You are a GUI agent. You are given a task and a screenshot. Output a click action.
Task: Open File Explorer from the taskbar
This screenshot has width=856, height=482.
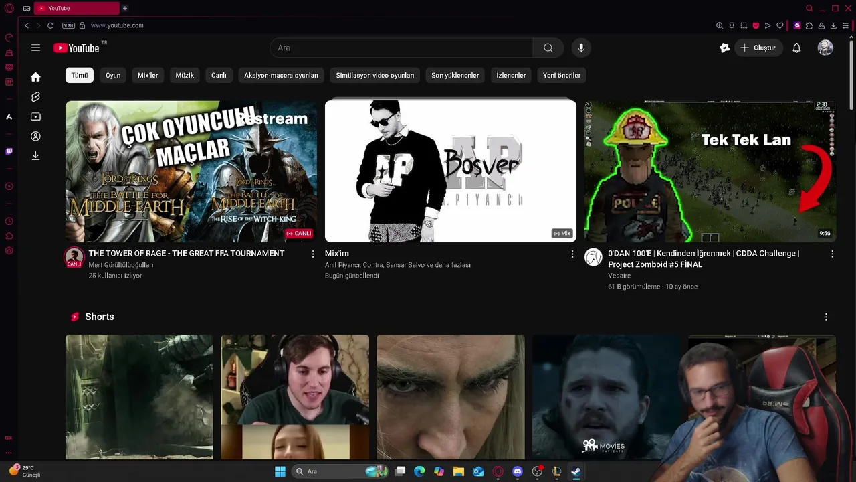[x=459, y=471]
